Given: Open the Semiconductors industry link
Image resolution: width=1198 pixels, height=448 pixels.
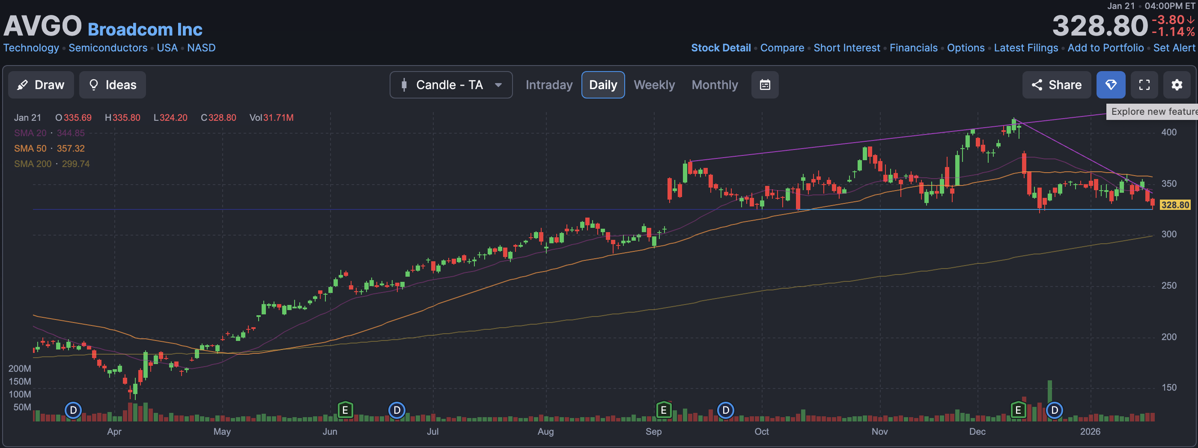Looking at the screenshot, I should pos(108,48).
